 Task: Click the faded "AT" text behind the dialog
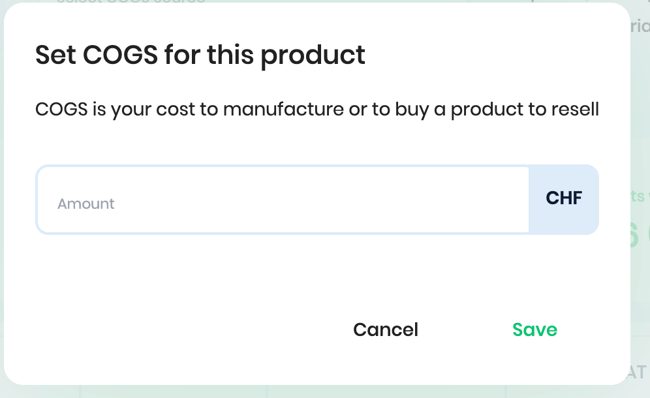638,371
